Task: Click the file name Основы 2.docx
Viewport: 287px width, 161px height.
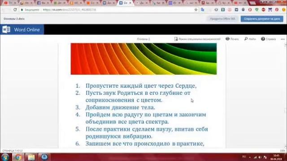Action: [14, 19]
